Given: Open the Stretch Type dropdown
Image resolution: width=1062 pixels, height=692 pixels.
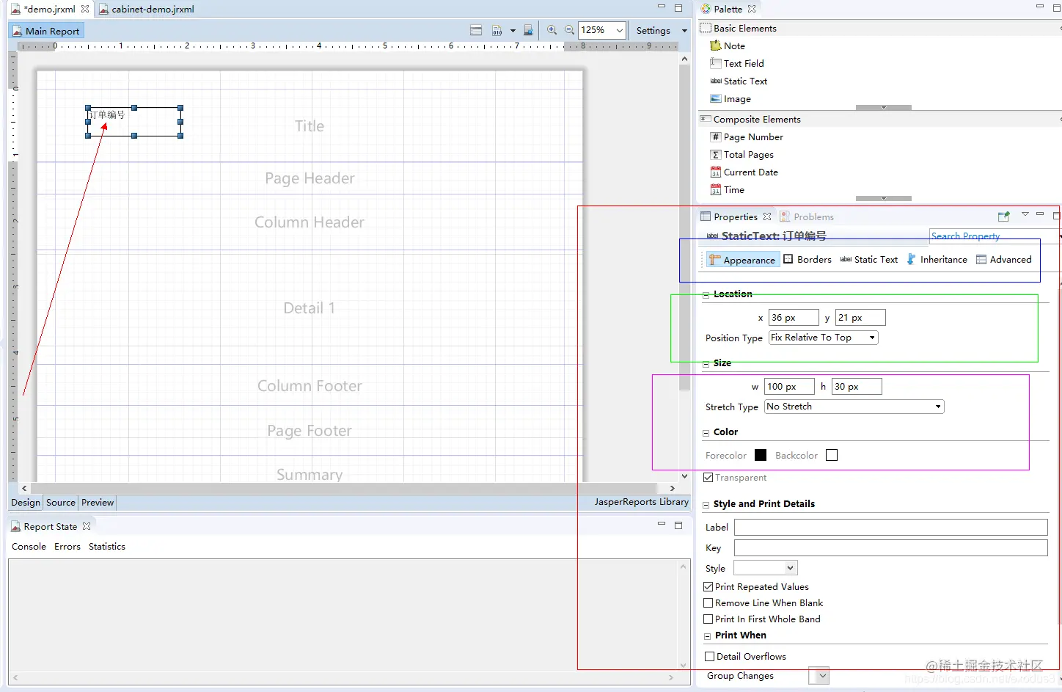Looking at the screenshot, I should [938, 407].
